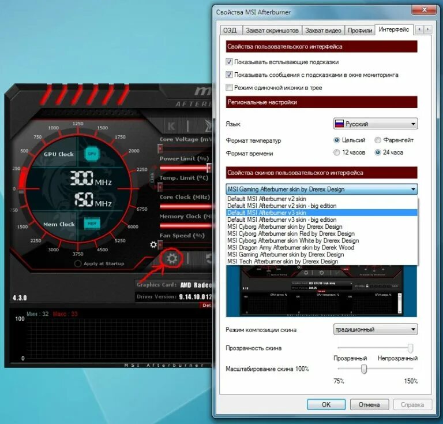Image resolution: width=443 pixels, height=424 pixels.
Task: Click the GPU chip icon in the gauge
Action: 92,154
